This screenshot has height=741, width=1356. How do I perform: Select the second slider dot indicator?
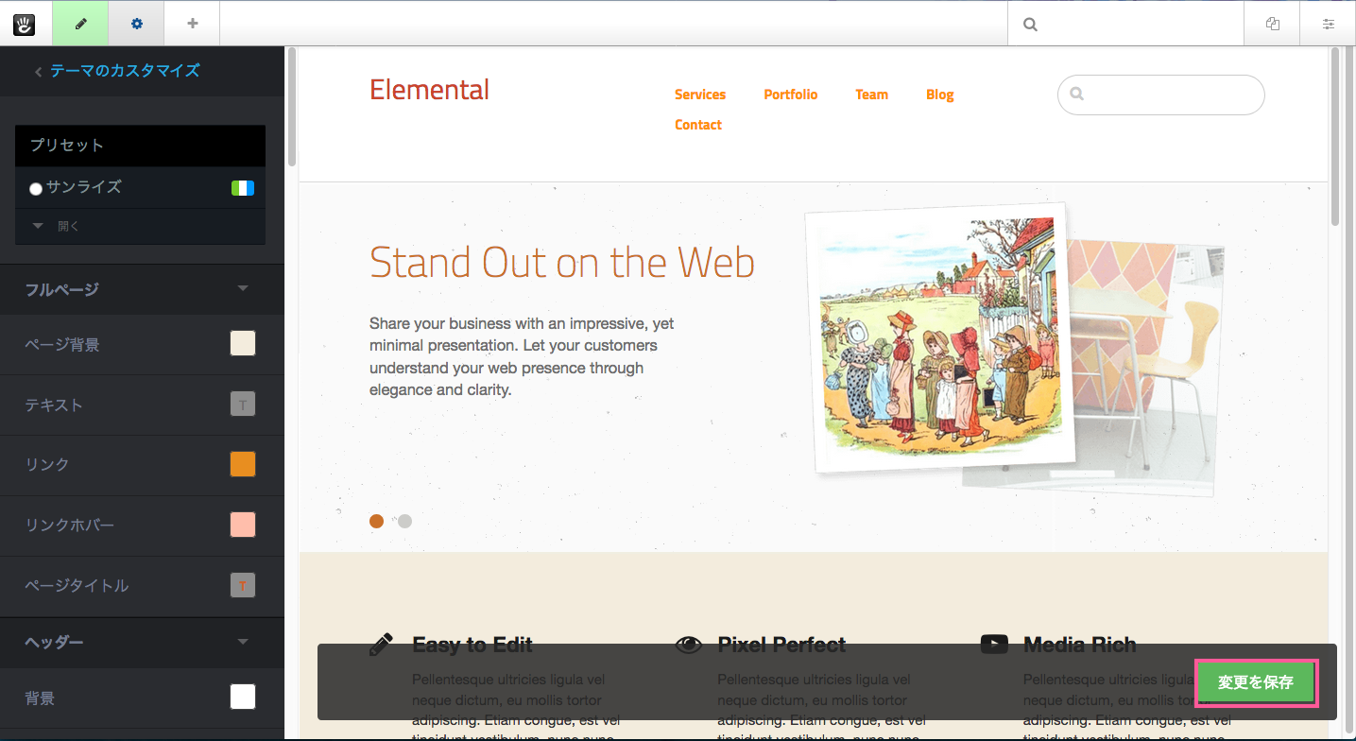tap(404, 521)
